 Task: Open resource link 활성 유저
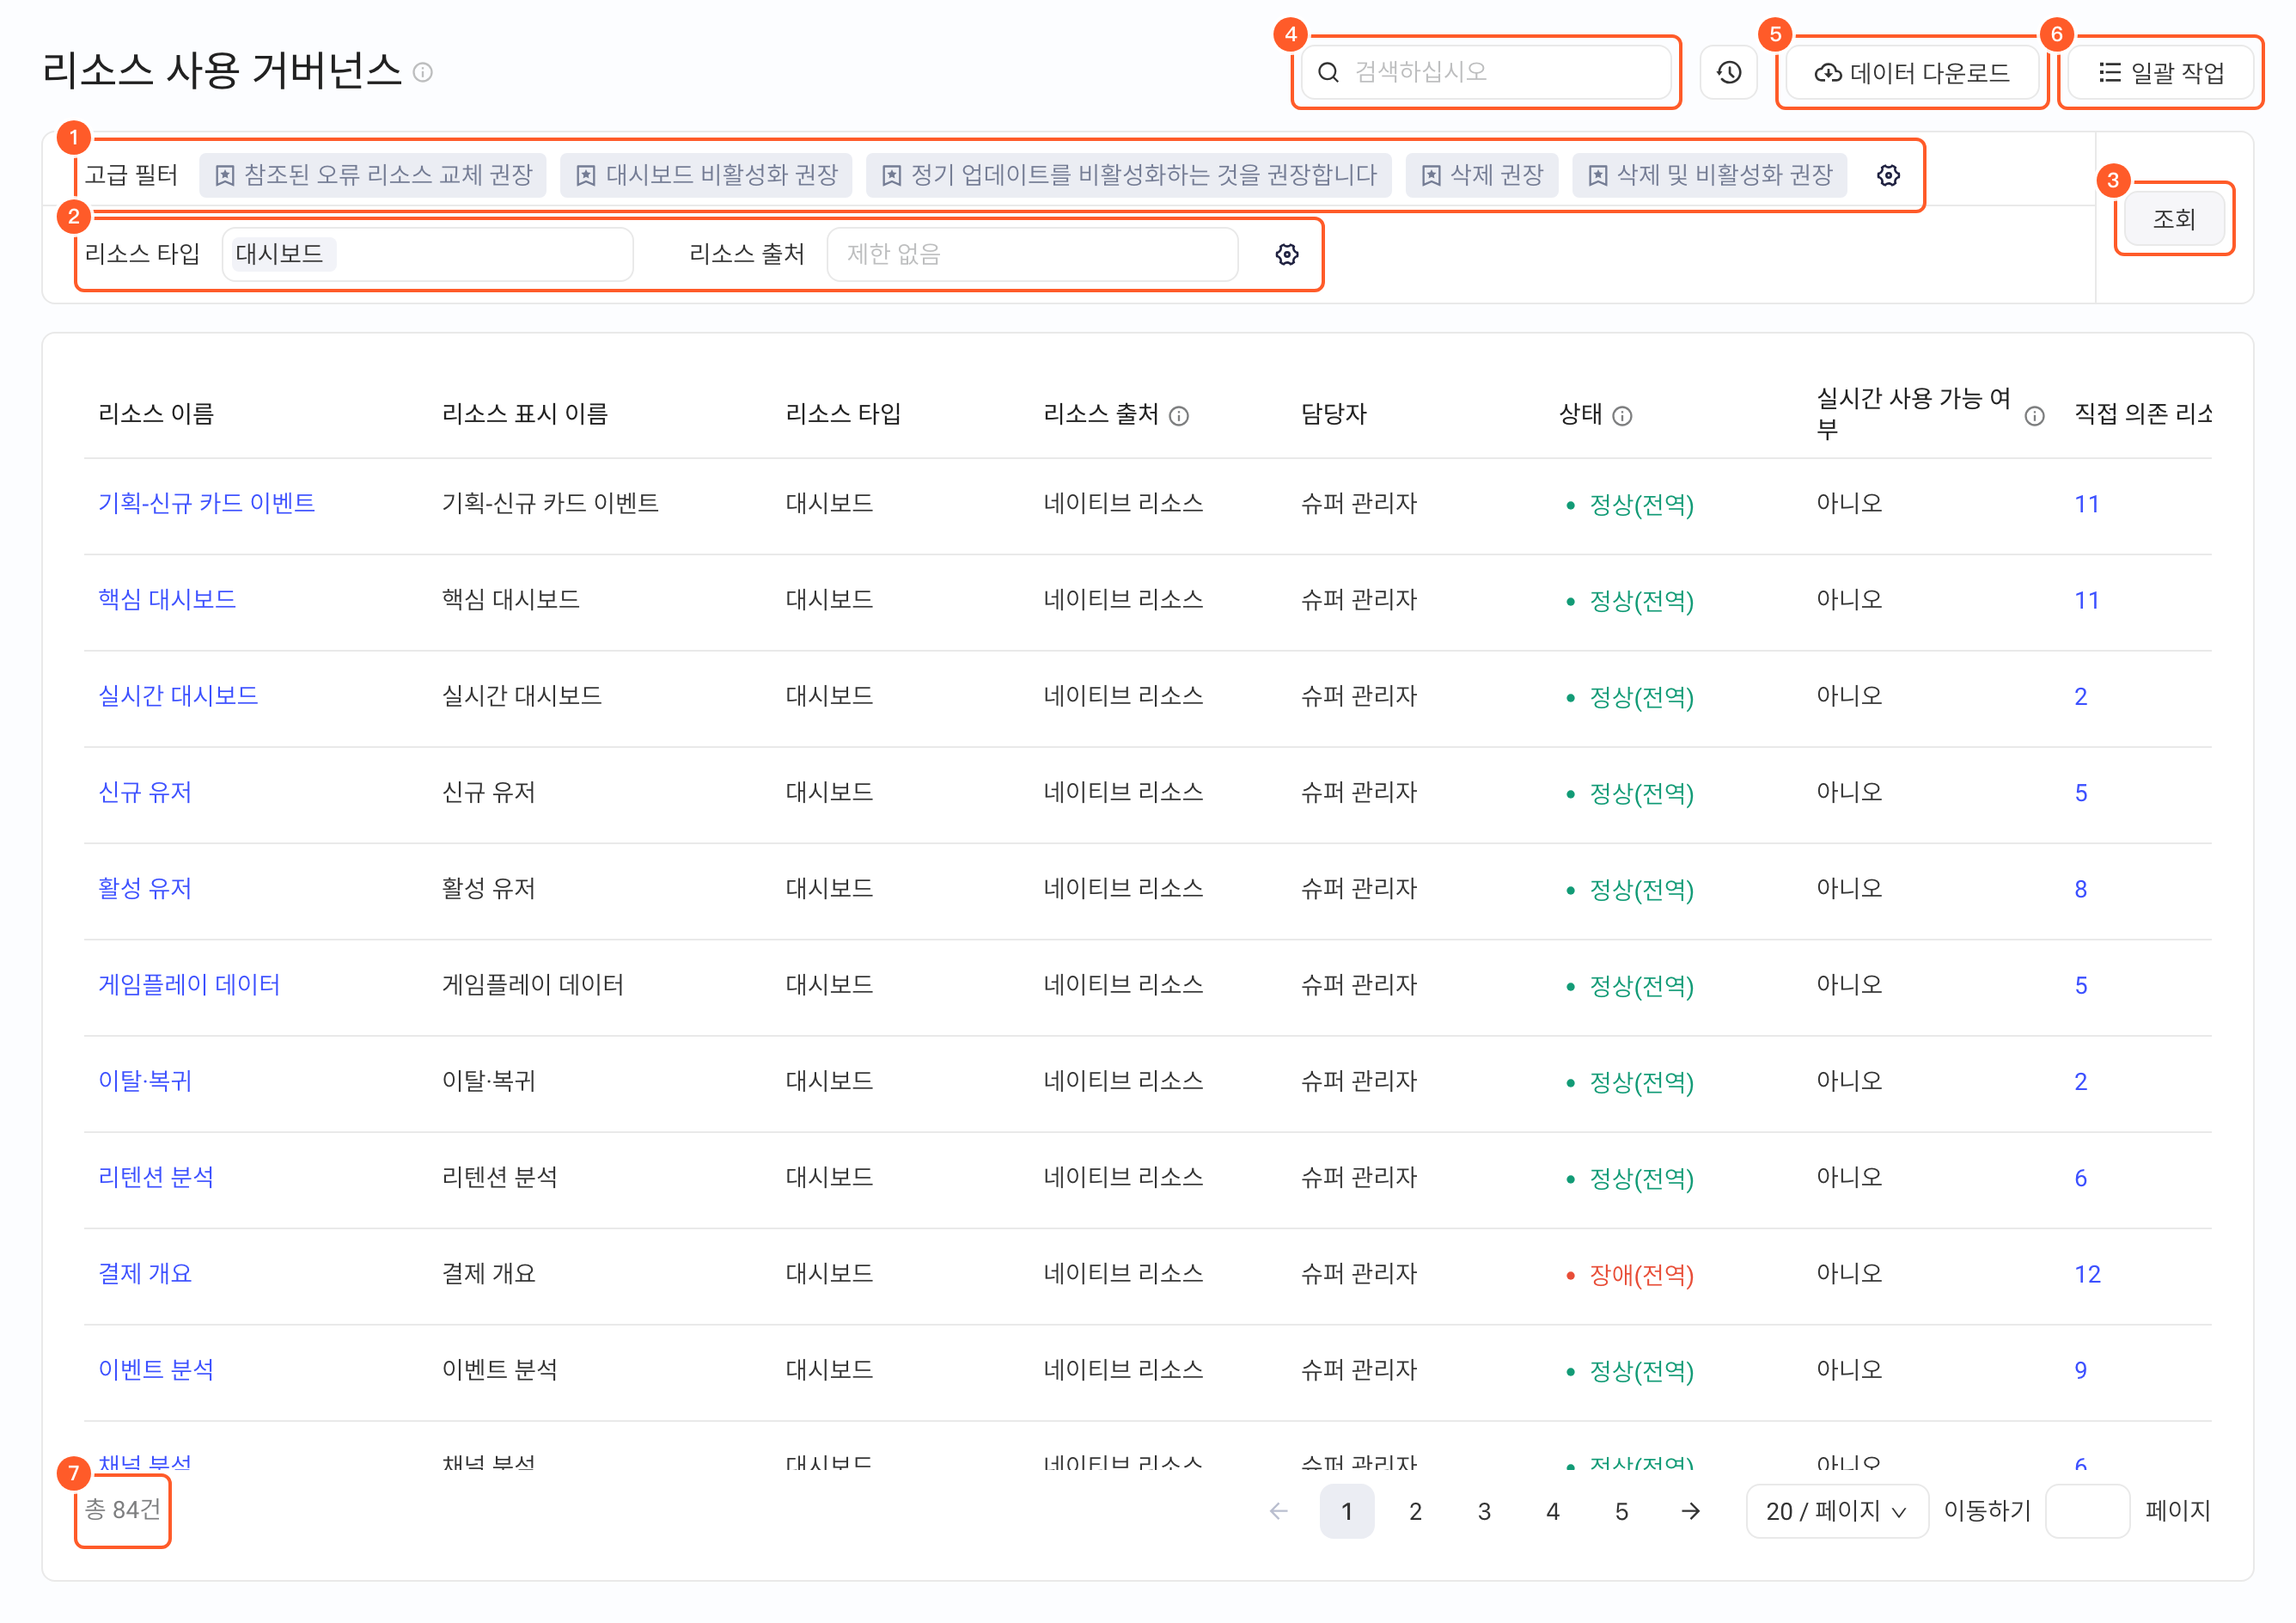(x=145, y=889)
